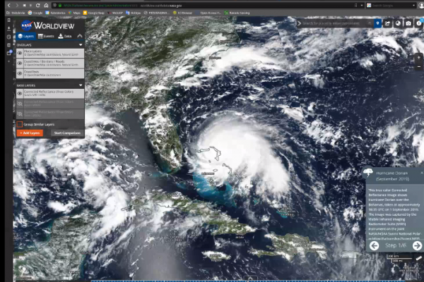Image resolution: width=424 pixels, height=282 pixels.
Task: Click the browser forward arrow
Action: [17, 5]
